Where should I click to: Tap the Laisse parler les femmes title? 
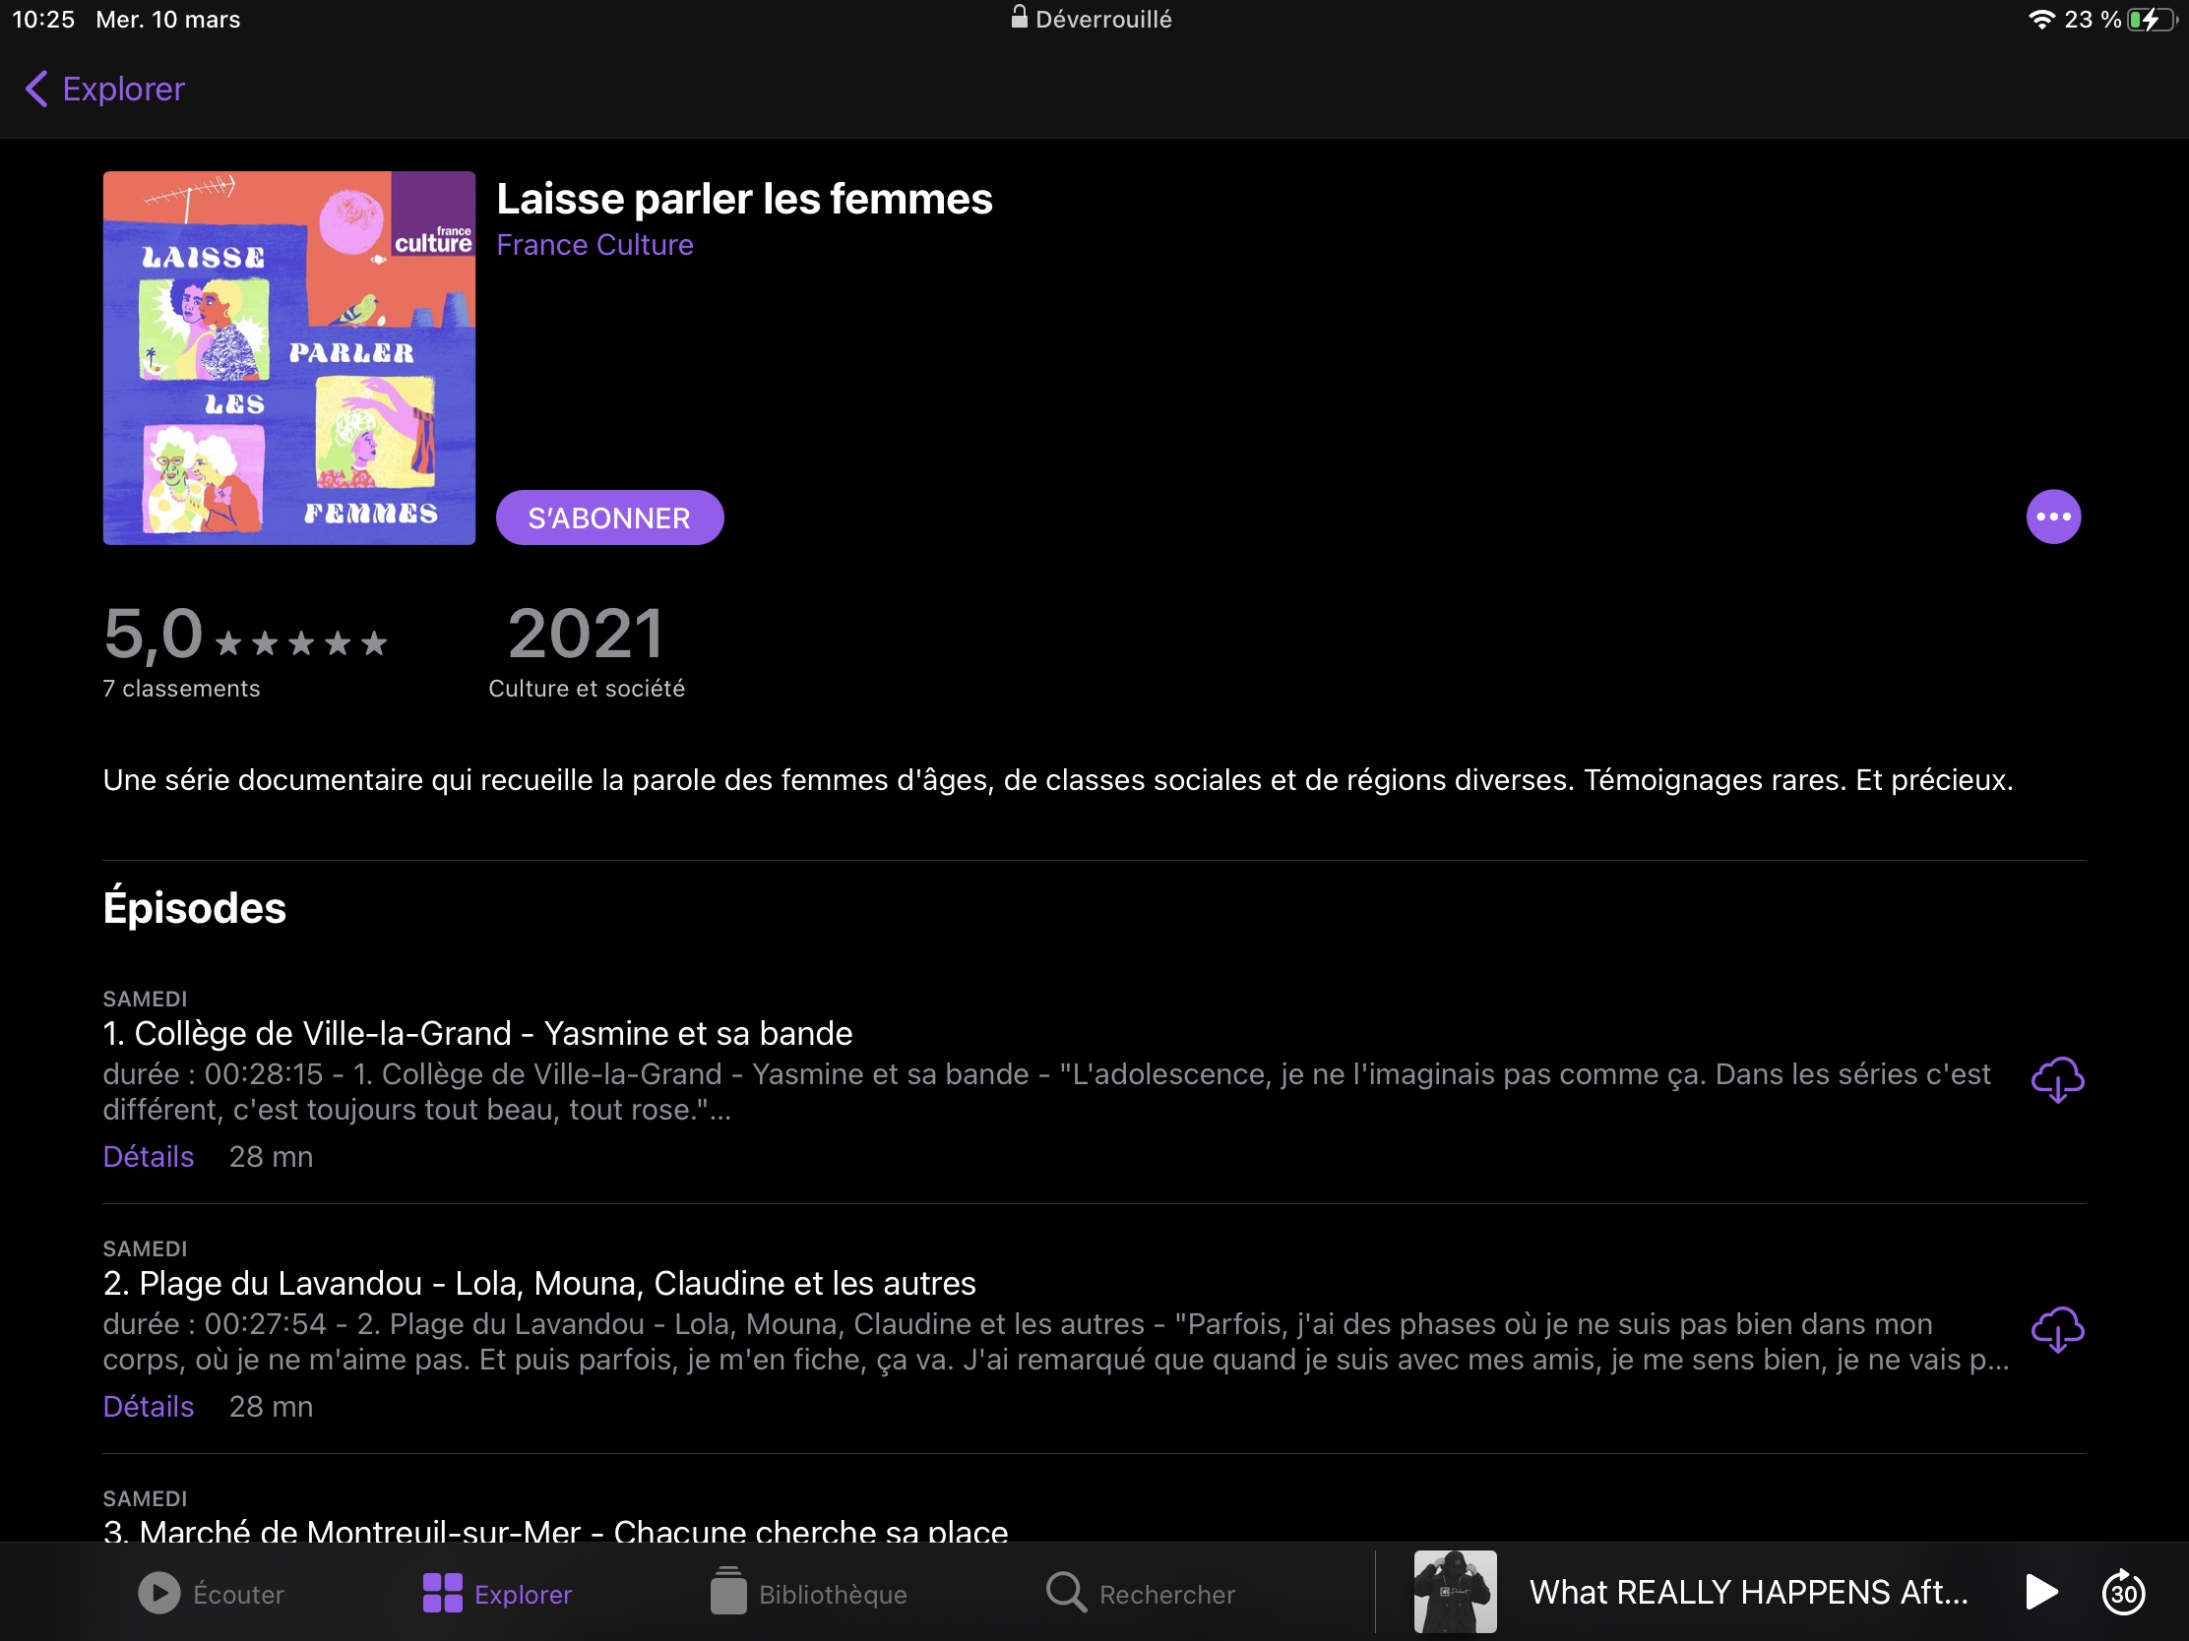coord(744,199)
